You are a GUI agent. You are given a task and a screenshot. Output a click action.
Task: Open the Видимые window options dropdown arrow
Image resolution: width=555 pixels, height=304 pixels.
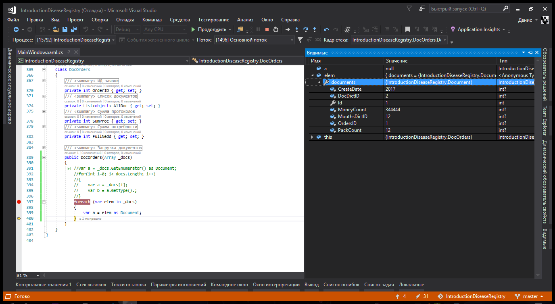(524, 53)
